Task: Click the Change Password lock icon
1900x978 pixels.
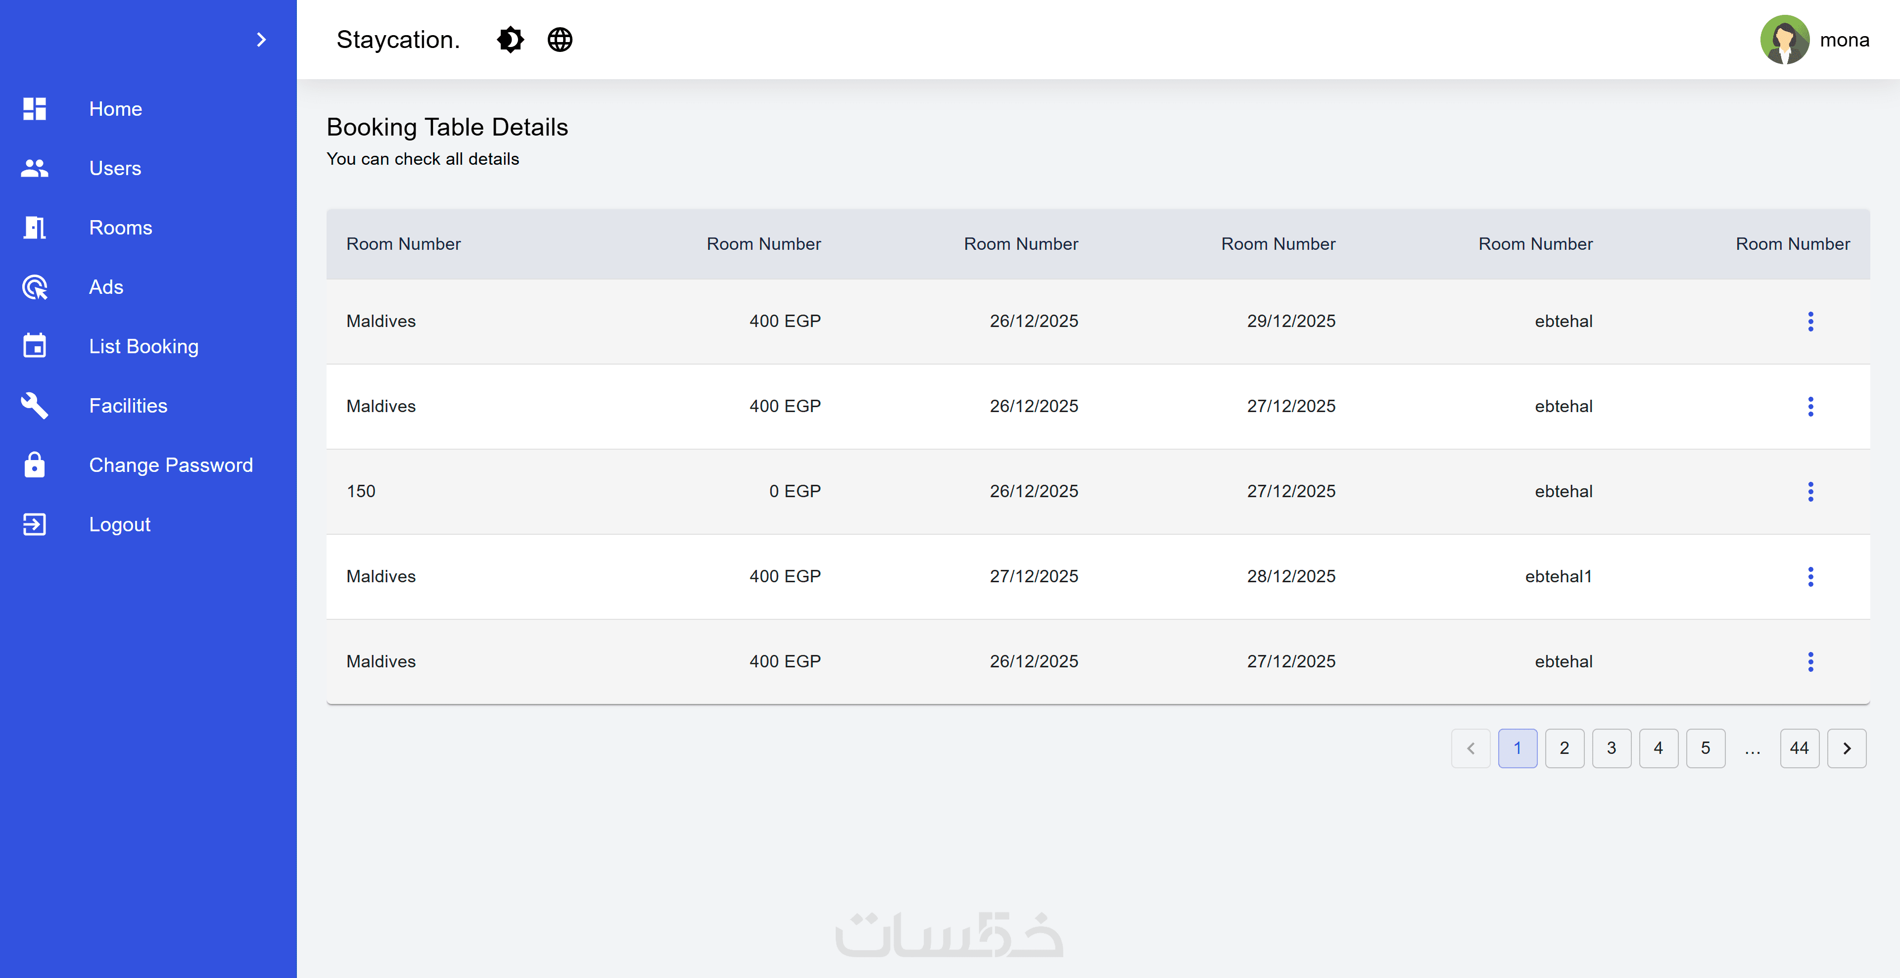Action: pyautogui.click(x=34, y=465)
